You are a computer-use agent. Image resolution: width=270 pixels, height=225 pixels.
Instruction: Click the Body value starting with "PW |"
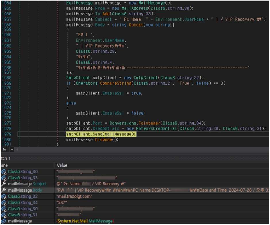pyautogui.click(x=163, y=190)
